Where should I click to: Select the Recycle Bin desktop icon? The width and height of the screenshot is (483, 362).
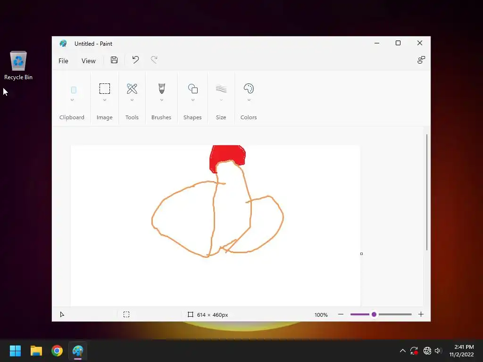(x=18, y=66)
